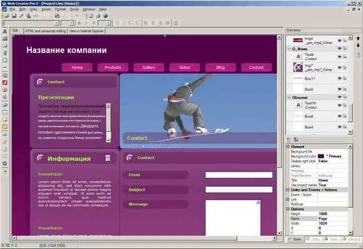Collapse the G_News group

(289, 48)
